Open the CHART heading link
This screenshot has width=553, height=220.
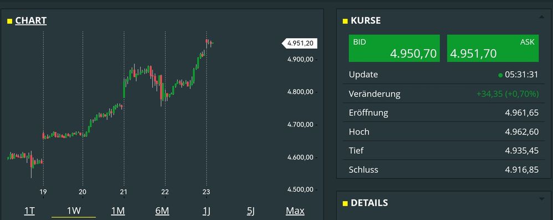tap(30, 21)
